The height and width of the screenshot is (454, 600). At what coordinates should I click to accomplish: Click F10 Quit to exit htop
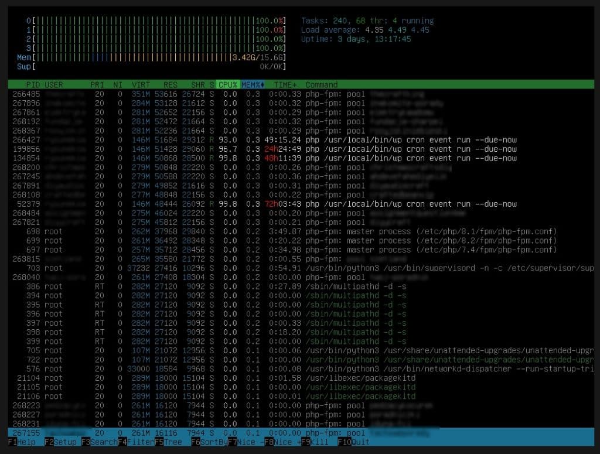click(x=353, y=442)
